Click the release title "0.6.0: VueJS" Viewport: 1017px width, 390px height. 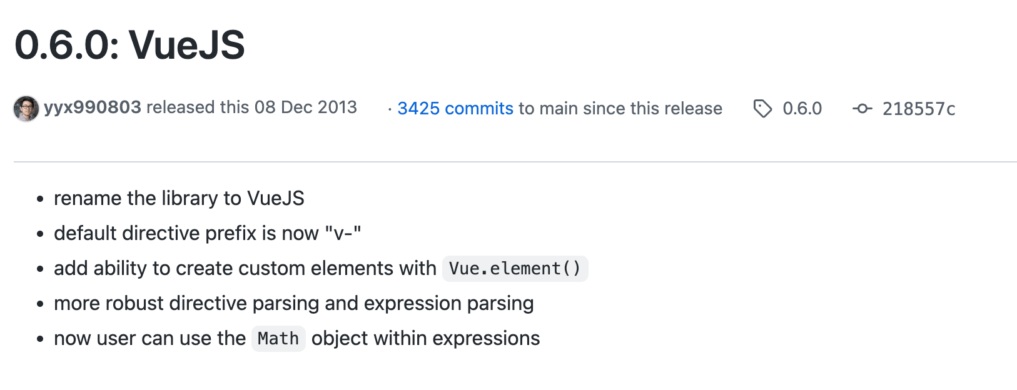tap(129, 45)
